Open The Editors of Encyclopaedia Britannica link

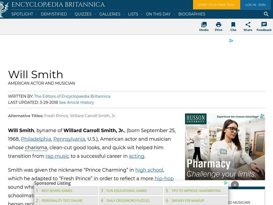pyautogui.click(x=72, y=96)
